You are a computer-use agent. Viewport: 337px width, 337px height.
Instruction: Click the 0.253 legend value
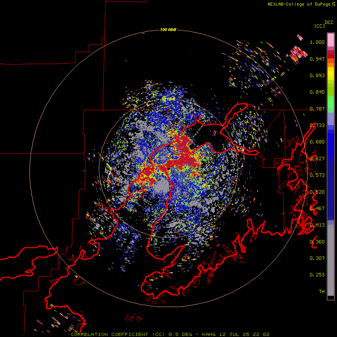[x=317, y=275]
